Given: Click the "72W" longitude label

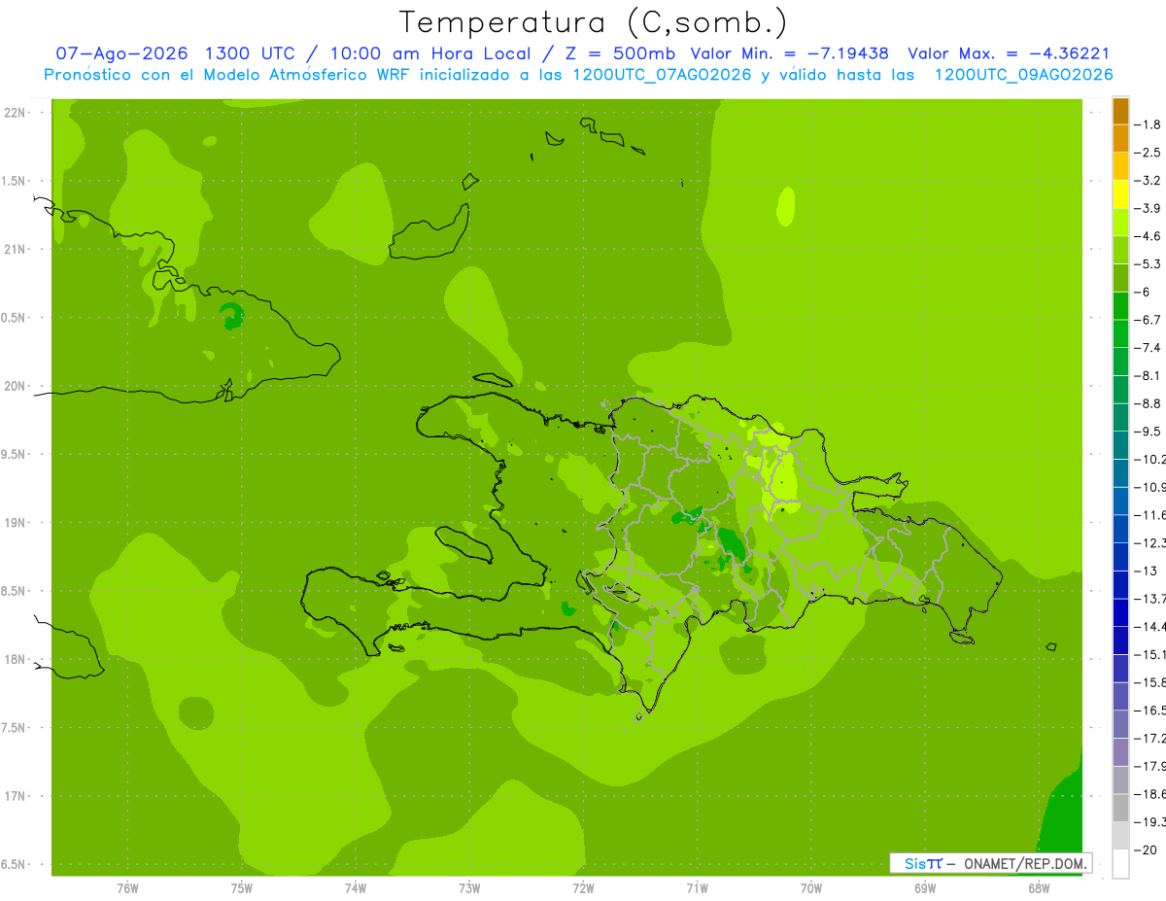Looking at the screenshot, I should click(x=583, y=888).
